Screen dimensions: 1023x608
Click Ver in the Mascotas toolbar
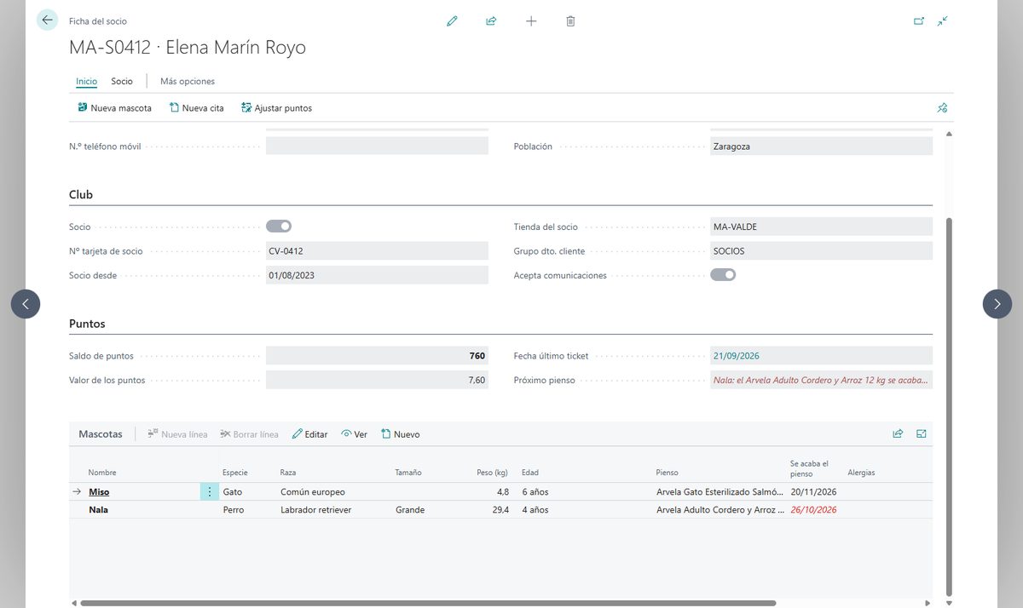tap(354, 434)
